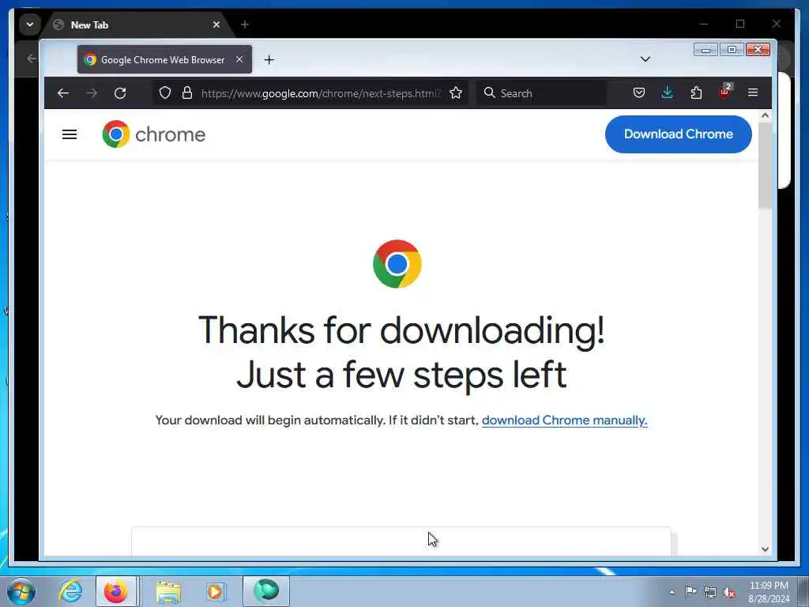The height and width of the screenshot is (607, 809).
Task: Switch to Firefox taskbar button
Action: point(116,591)
